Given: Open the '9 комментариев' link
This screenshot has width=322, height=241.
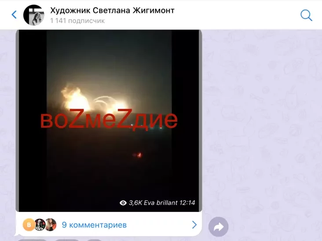Looking at the screenshot, I should click(94, 225).
